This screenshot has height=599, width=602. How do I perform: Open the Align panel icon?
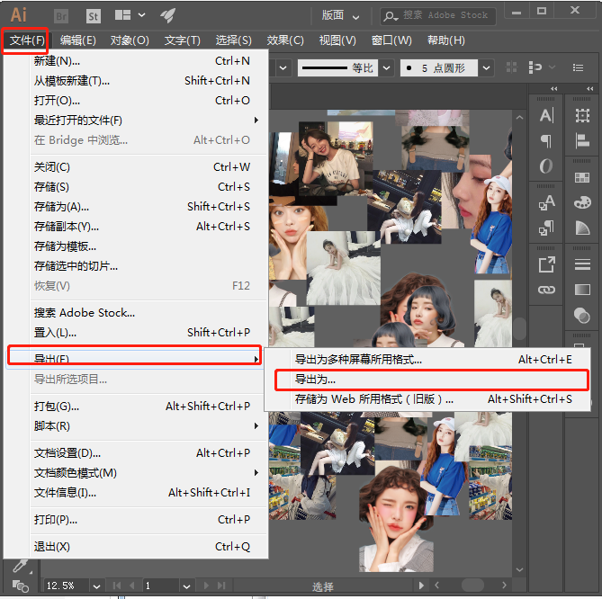click(582, 140)
